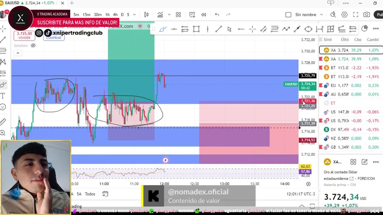Screen dimensions: 383x215
Task: Select the ellipse shape tool in favorites bar
Action: point(308,29)
